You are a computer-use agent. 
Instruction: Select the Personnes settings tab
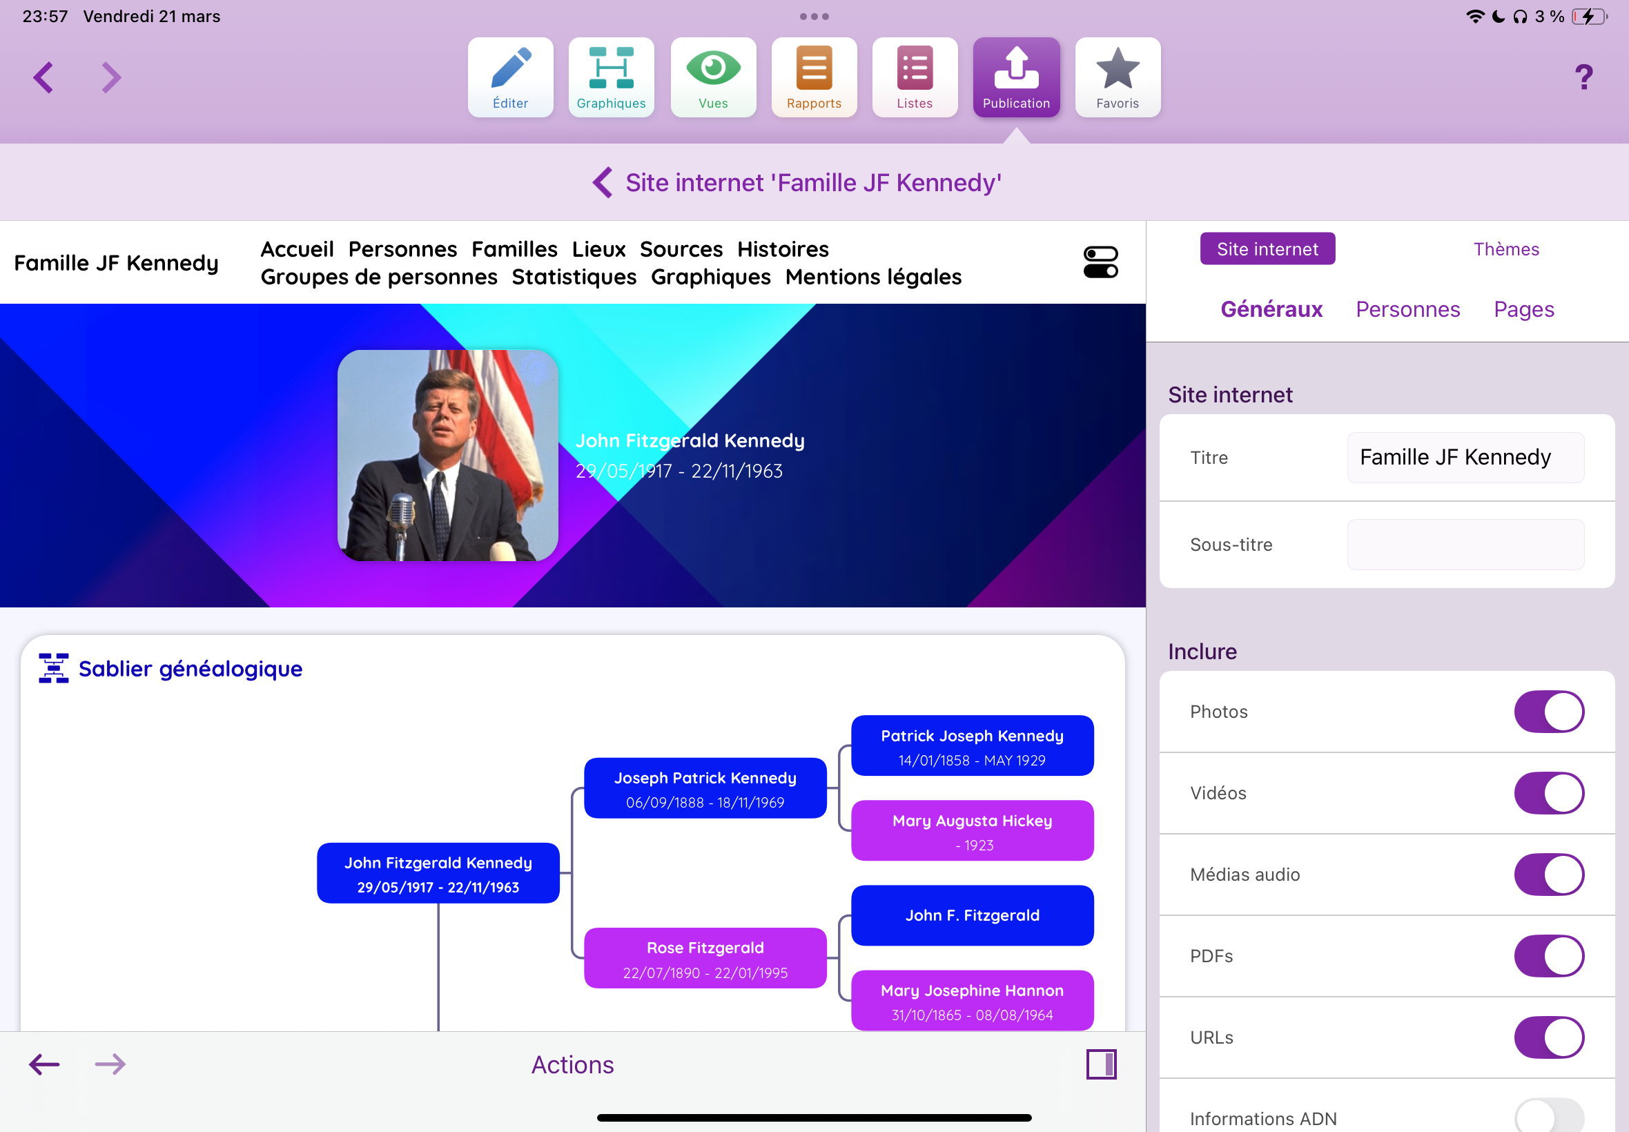tap(1407, 309)
